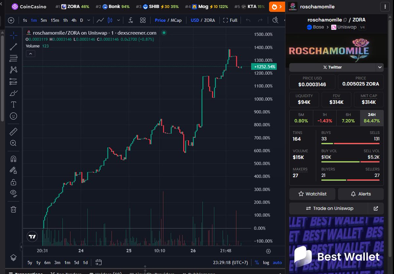
Task: Collapse the indicator legend chevron
Action: 31,54
